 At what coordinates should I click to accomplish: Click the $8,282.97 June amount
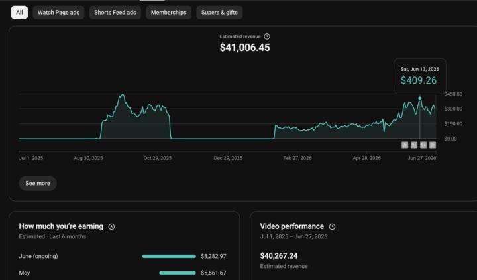(x=213, y=256)
